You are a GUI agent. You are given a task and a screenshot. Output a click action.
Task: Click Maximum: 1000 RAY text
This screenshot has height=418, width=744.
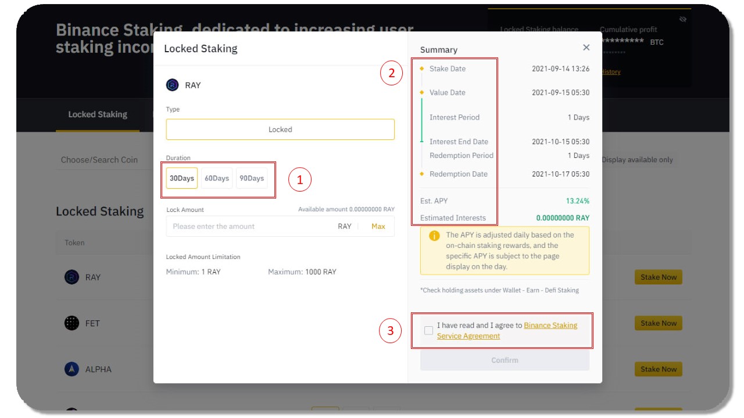click(302, 272)
